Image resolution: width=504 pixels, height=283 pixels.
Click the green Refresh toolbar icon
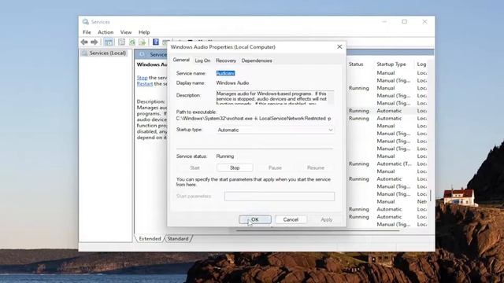(x=132, y=42)
